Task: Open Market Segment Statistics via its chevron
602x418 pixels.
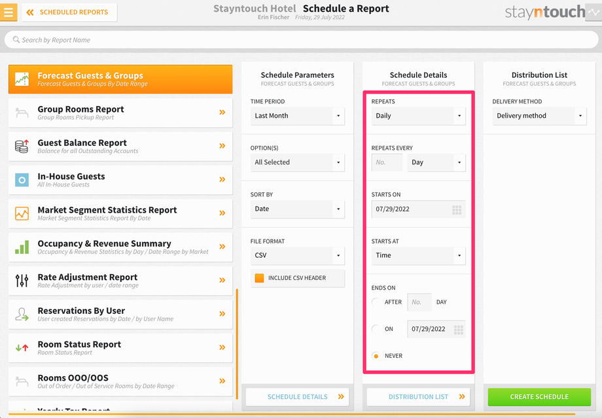Action: 222,213
